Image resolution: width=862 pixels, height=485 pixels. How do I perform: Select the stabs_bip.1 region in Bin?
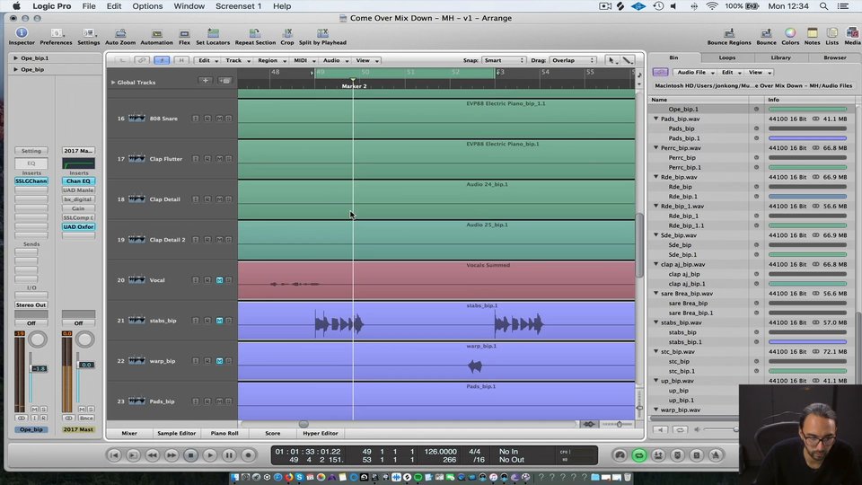point(685,342)
